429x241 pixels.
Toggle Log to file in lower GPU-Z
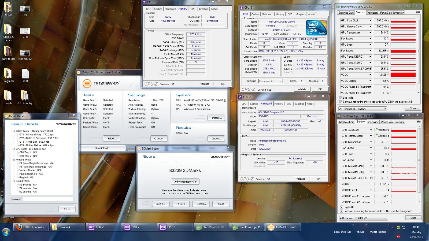342,207
